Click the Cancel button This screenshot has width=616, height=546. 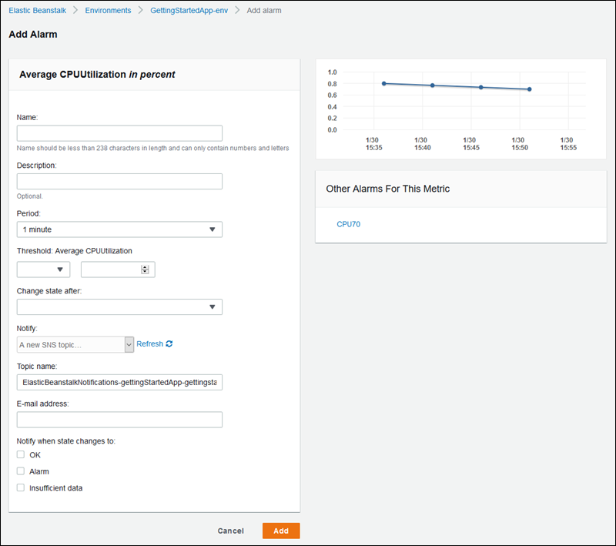pyautogui.click(x=230, y=531)
